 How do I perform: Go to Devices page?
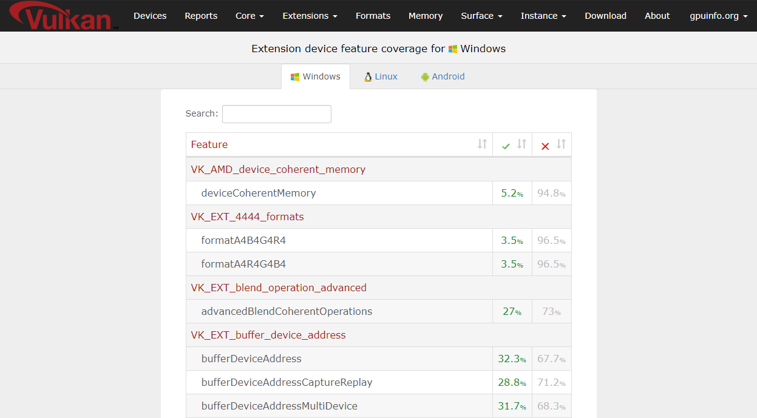click(150, 16)
